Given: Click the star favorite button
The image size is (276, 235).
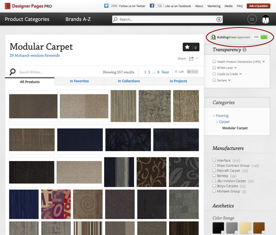Looking at the screenshot, I should 191,47.
